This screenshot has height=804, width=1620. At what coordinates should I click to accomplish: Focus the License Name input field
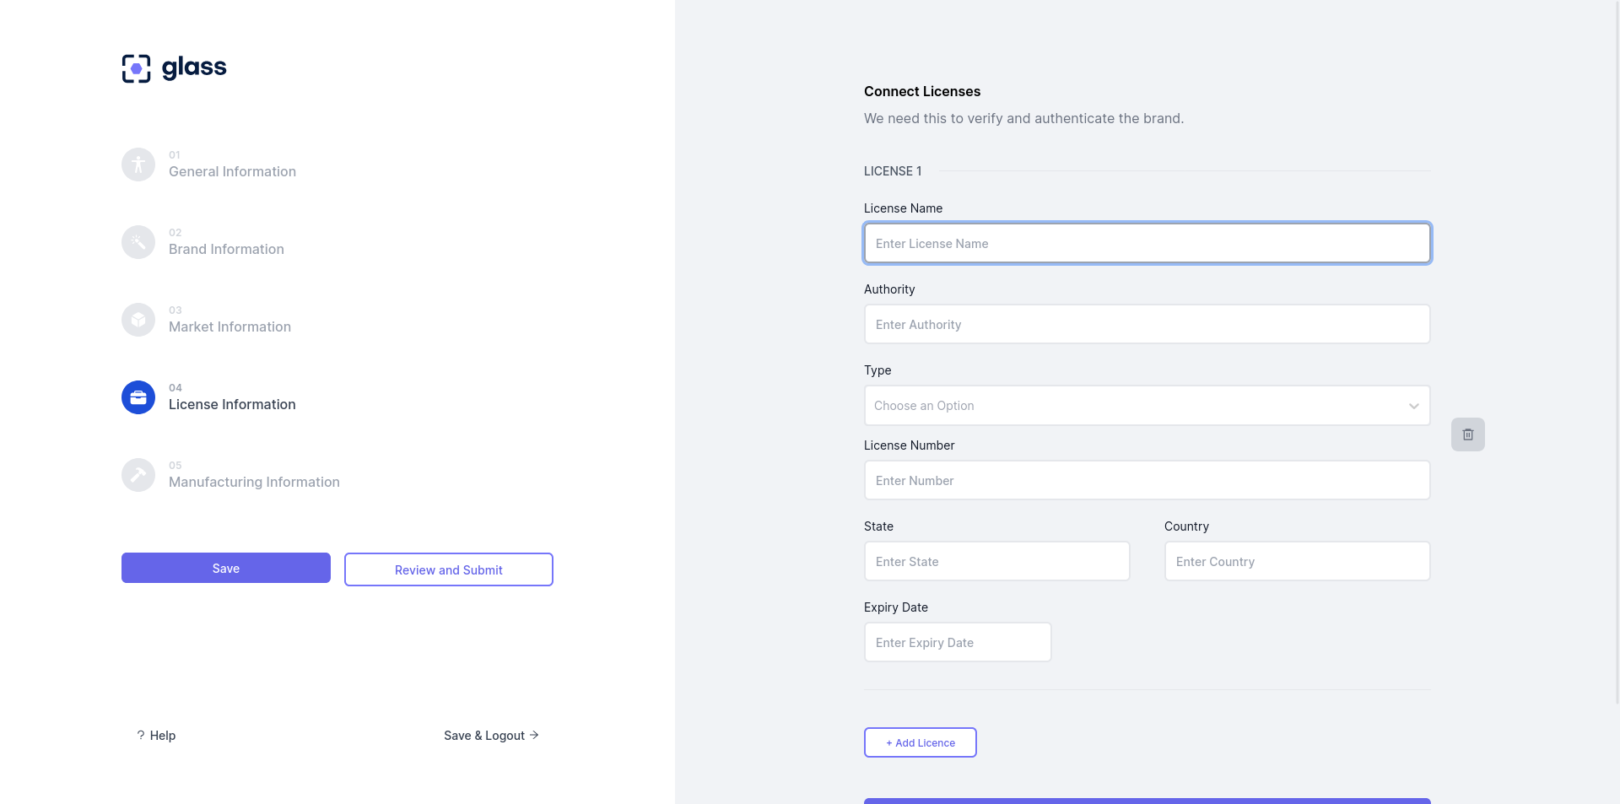click(1147, 243)
